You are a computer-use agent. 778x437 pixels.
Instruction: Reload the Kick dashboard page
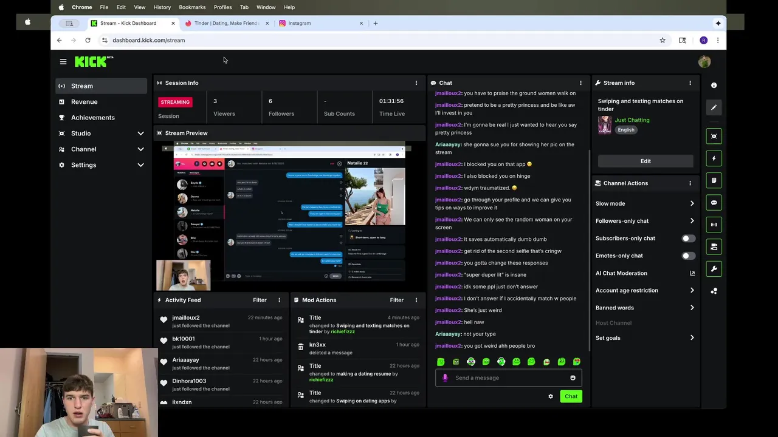click(88, 40)
